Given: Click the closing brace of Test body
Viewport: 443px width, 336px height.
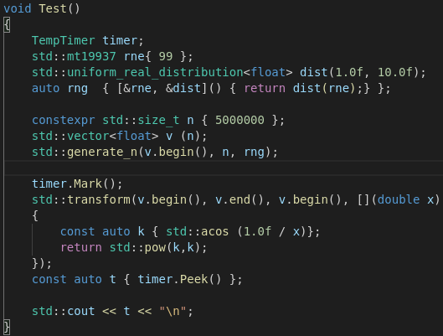Looking at the screenshot, I should point(7,328).
